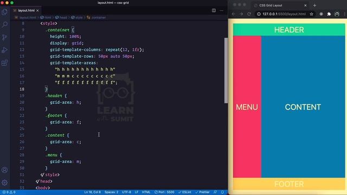Open the Extensions view
The image size is (347, 195).
tap(4, 63)
